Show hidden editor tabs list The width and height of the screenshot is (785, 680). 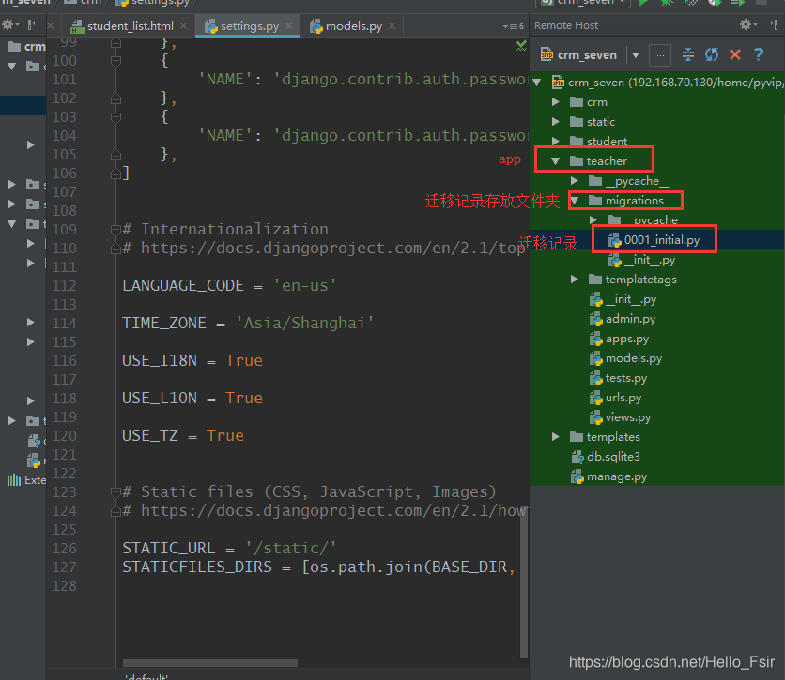(513, 26)
